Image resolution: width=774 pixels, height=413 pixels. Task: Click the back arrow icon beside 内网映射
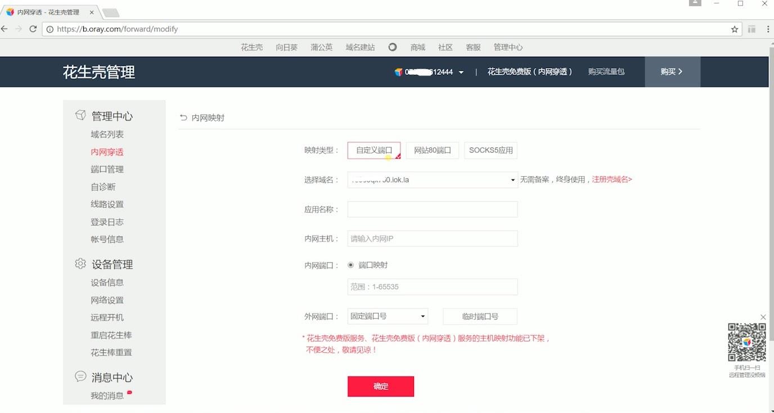click(x=183, y=118)
